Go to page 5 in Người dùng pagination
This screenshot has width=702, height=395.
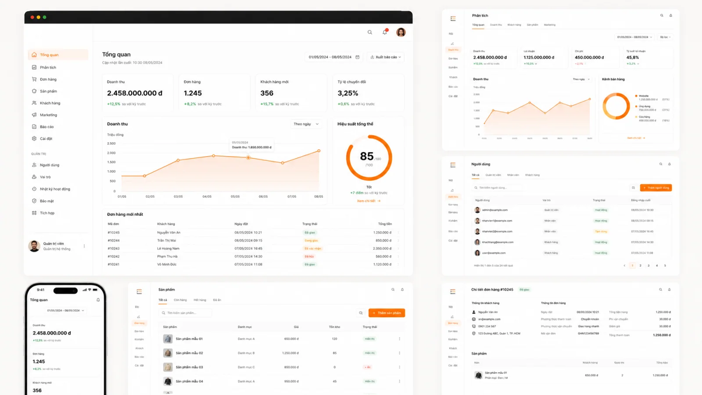[665, 266]
